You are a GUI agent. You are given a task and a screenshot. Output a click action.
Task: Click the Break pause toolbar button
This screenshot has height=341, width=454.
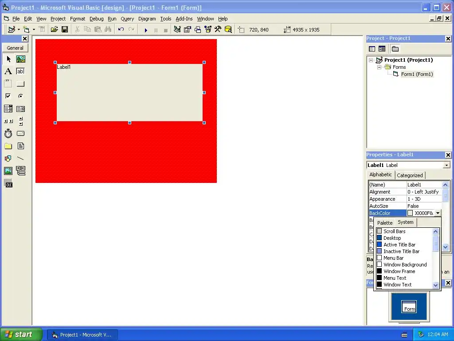coord(156,30)
